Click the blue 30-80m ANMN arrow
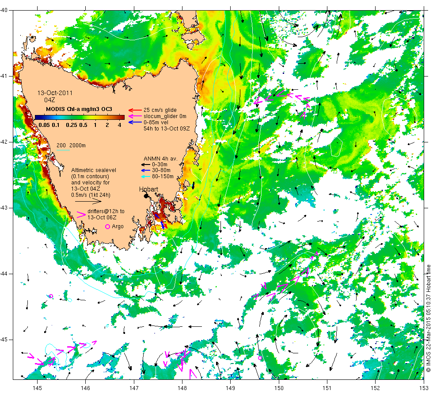This screenshot has height=398, width=433. pyautogui.click(x=145, y=171)
